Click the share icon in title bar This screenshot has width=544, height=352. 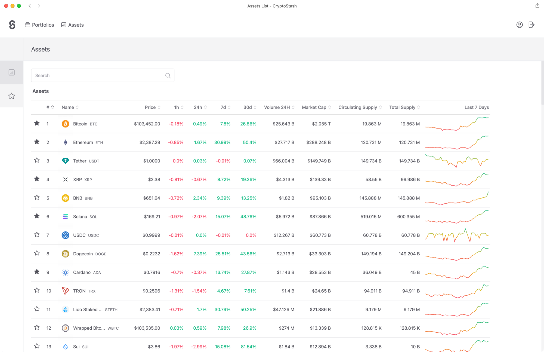[x=537, y=6]
